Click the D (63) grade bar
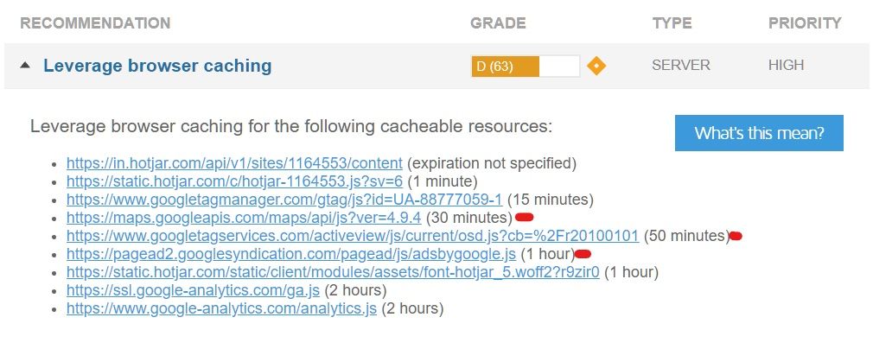 coord(526,66)
